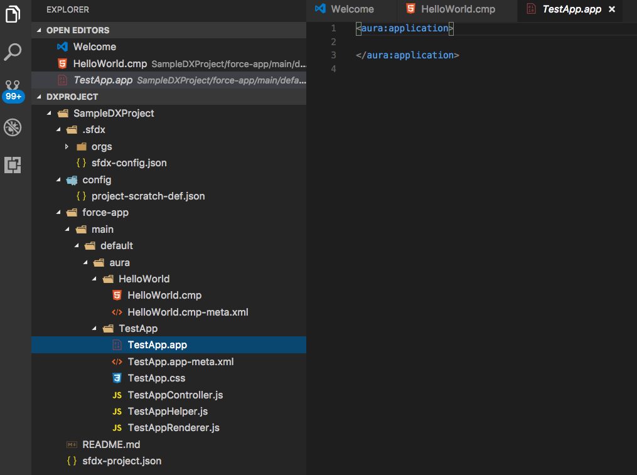Expand the orgs folder arrow

coord(67,146)
